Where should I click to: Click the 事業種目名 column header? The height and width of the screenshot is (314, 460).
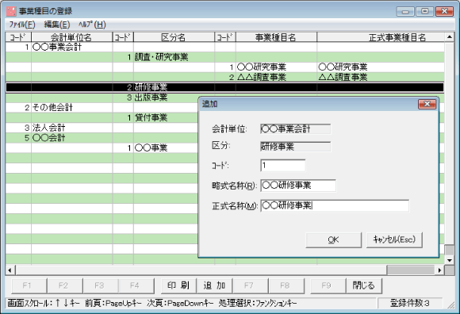tap(276, 37)
